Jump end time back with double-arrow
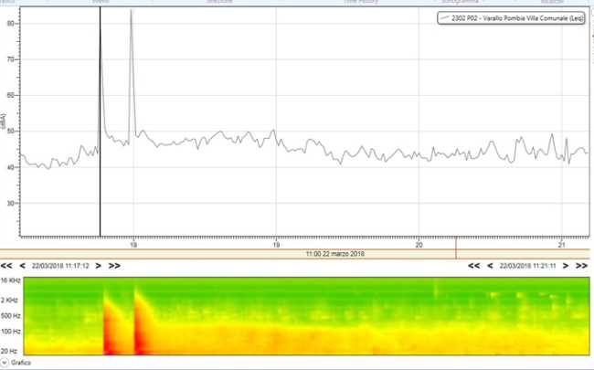 [473, 265]
